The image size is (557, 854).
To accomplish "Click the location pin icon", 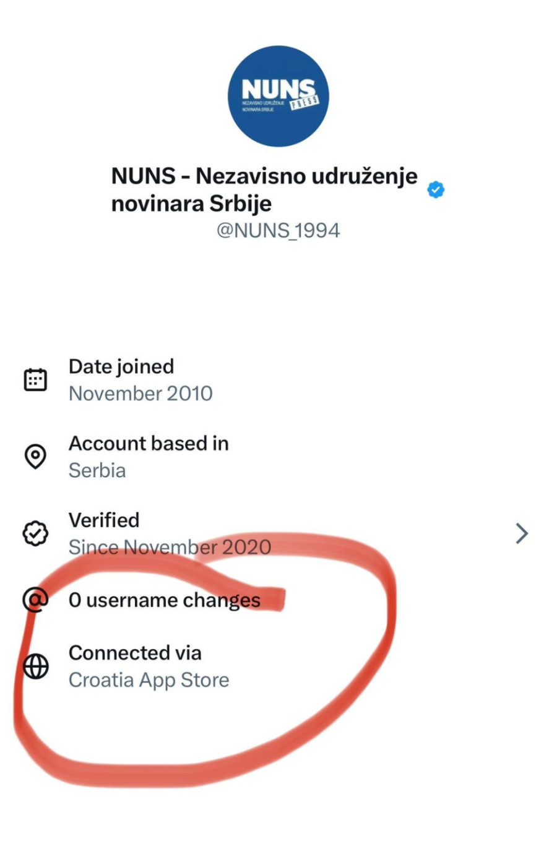I will point(35,457).
